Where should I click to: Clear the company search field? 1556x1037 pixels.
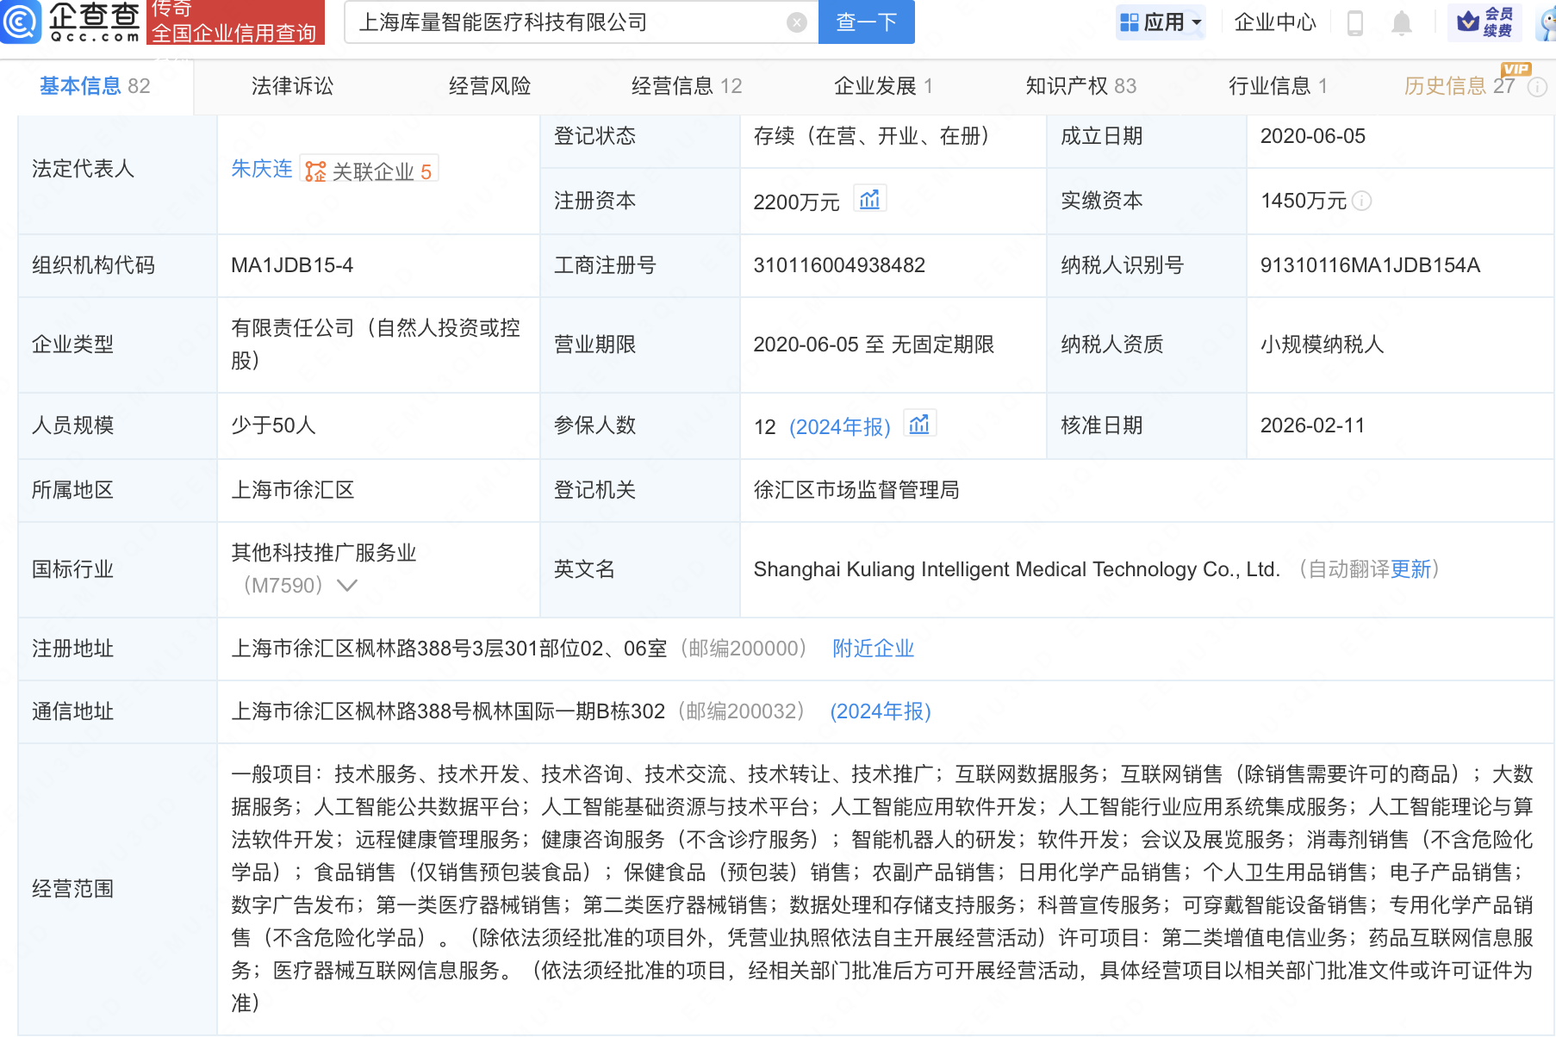[796, 23]
